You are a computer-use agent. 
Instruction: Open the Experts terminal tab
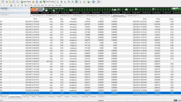tap(93, 97)
